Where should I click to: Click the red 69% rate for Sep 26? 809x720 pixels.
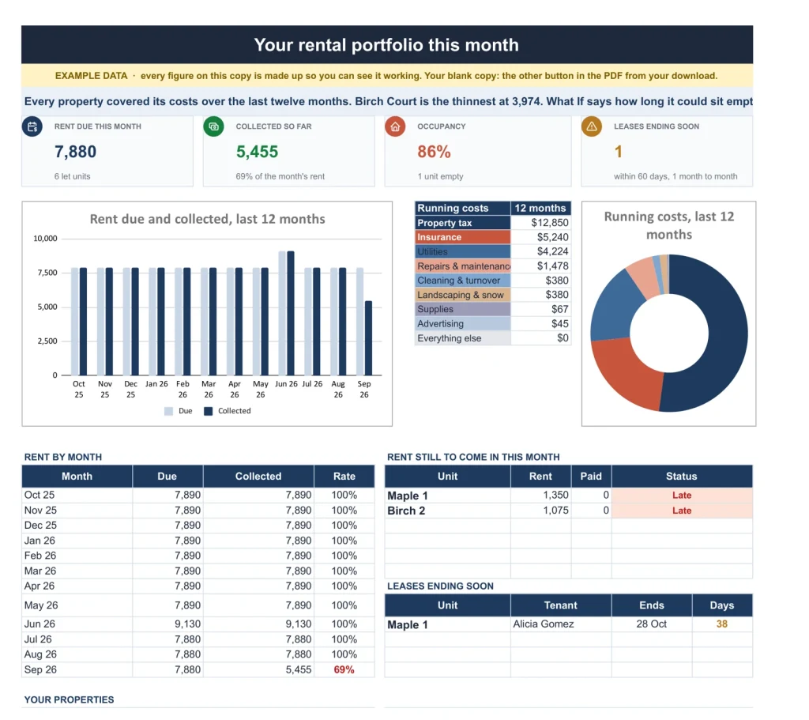[344, 669]
